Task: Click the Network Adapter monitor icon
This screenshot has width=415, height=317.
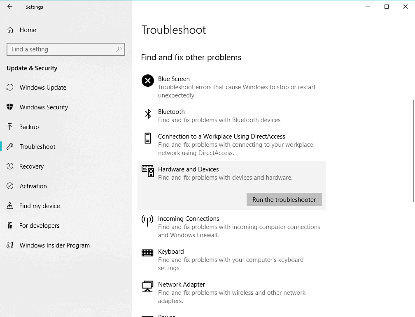Action: (147, 286)
